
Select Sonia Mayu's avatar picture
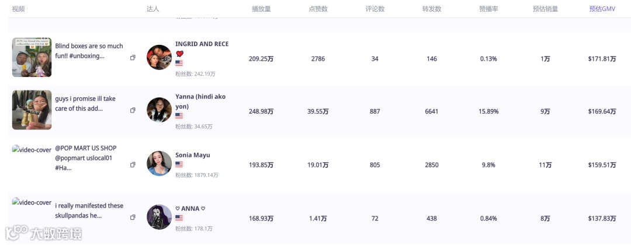point(159,163)
